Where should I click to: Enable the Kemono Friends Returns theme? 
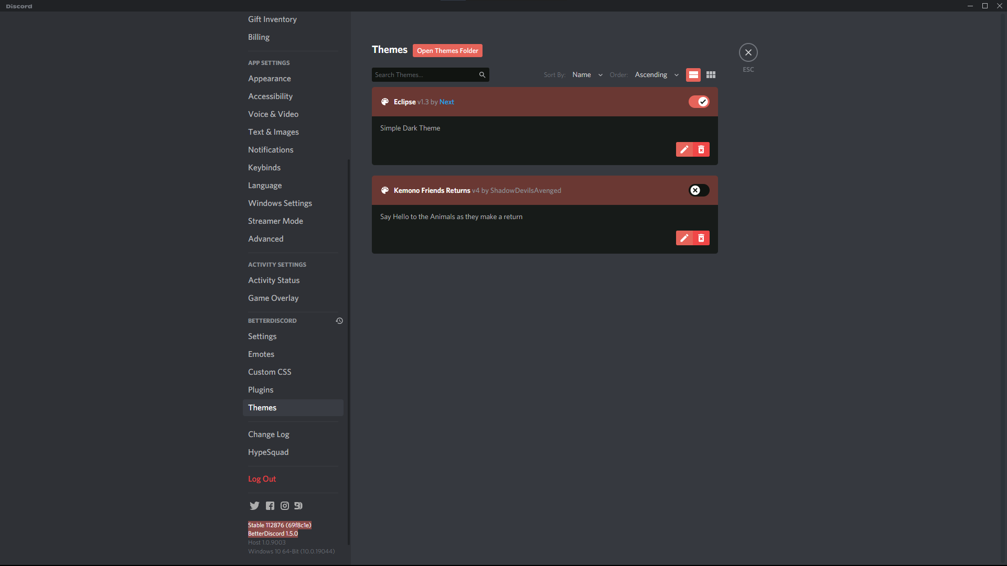pyautogui.click(x=698, y=190)
